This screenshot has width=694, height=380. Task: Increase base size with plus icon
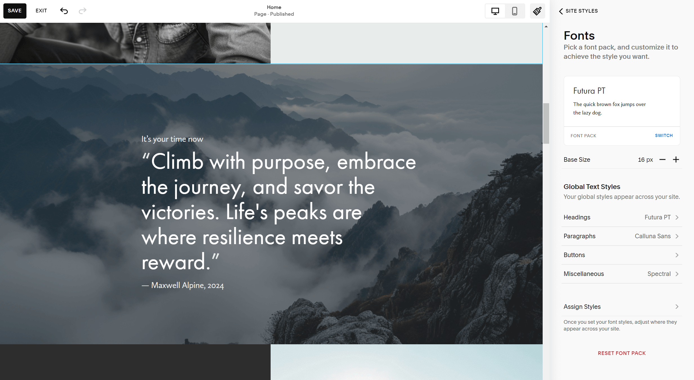[x=676, y=159]
